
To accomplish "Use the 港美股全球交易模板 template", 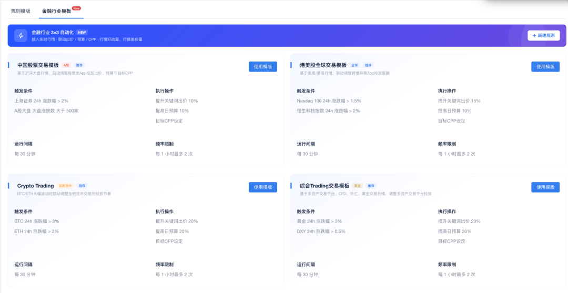I will 545,67.
